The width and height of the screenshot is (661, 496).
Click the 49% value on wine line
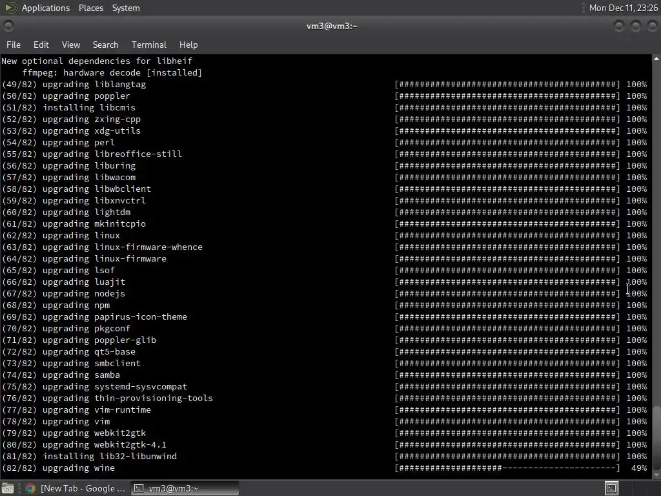point(639,468)
